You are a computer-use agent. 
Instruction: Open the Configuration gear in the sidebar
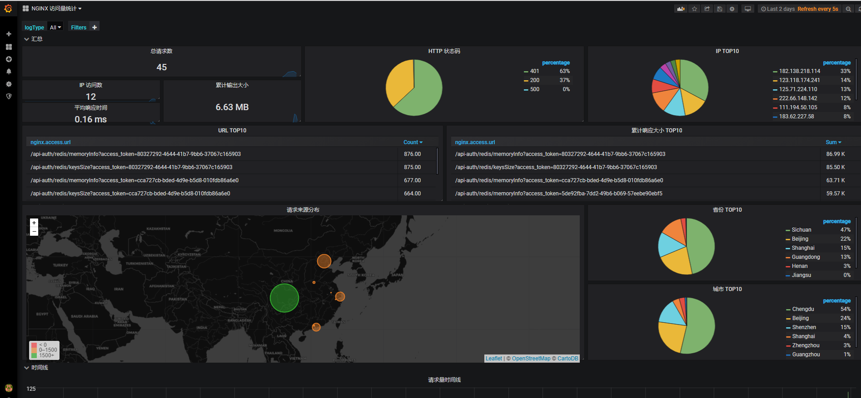tap(9, 84)
